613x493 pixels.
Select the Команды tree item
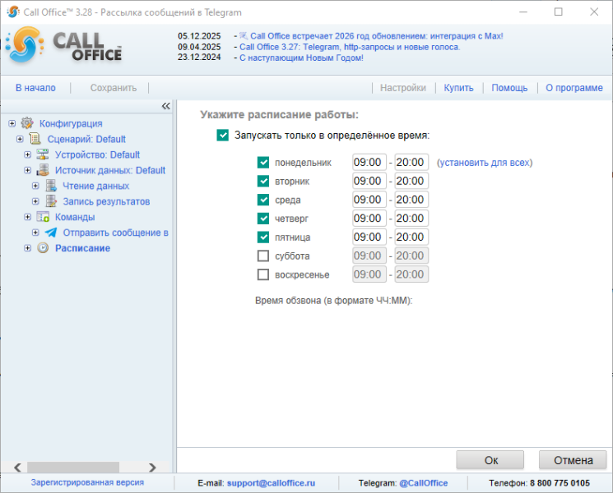coord(75,217)
